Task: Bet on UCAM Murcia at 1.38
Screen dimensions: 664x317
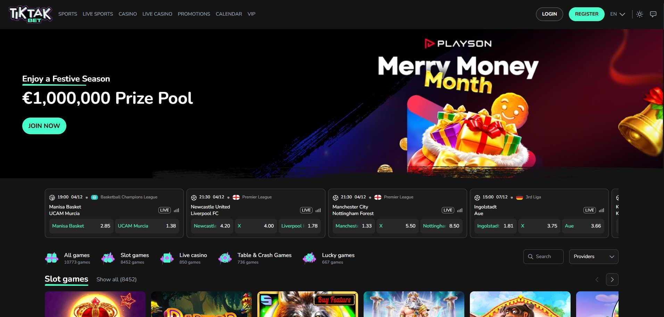Action: coord(147,226)
